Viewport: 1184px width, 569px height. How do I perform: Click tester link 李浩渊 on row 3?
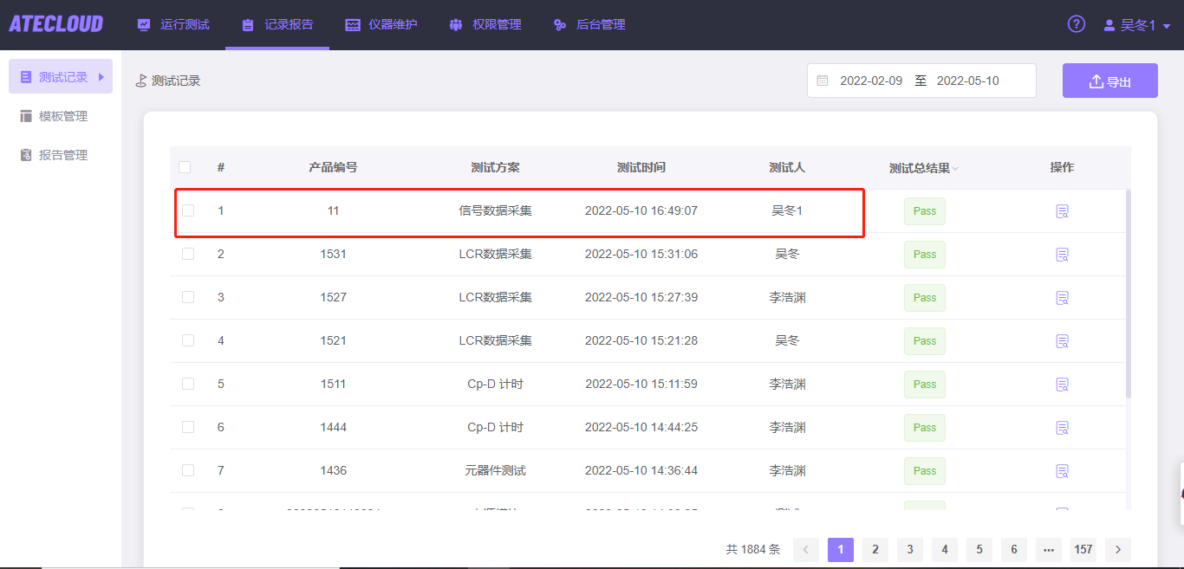pyautogui.click(x=786, y=297)
